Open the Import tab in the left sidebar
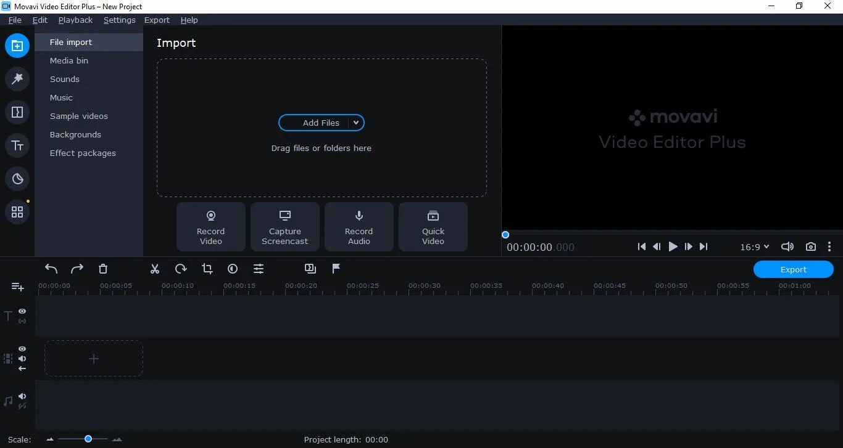This screenshot has width=843, height=448. coord(17,46)
